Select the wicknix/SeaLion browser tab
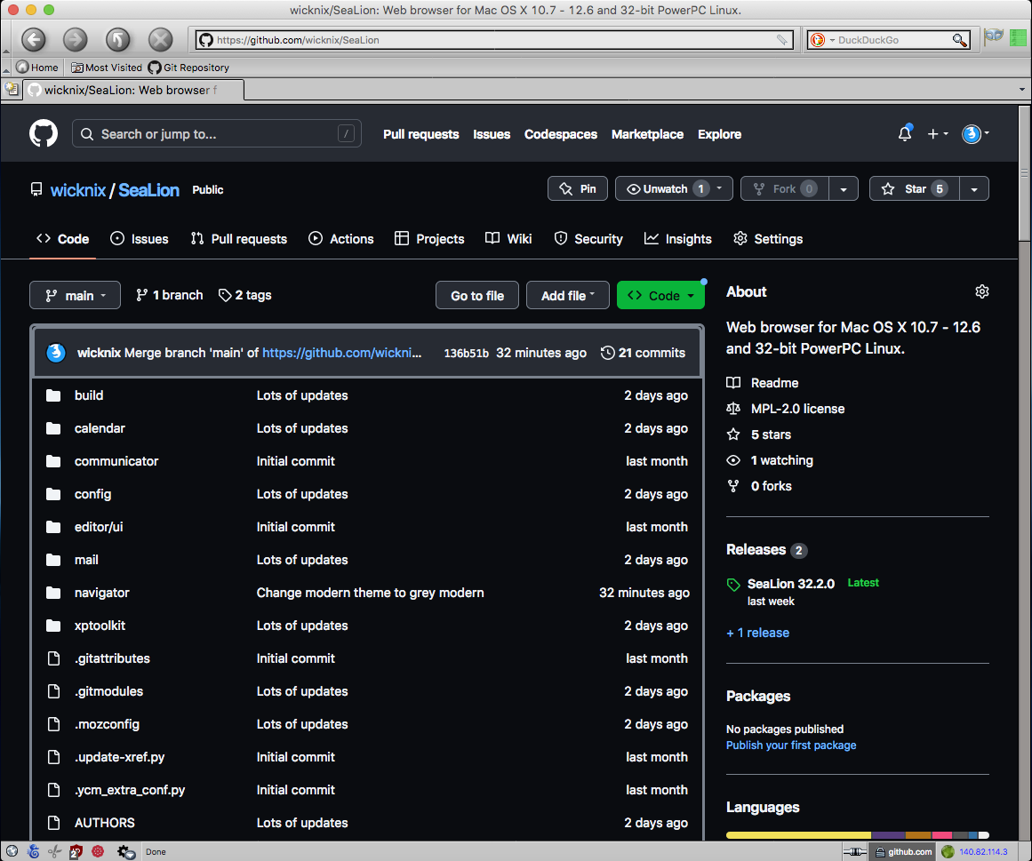 [133, 90]
